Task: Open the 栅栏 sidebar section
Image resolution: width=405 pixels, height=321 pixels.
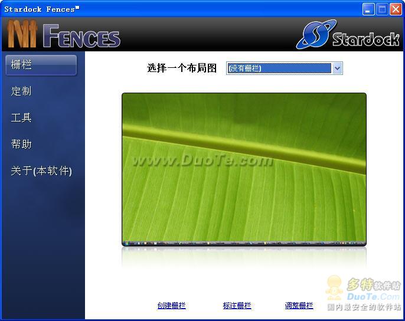Action: click(41, 65)
